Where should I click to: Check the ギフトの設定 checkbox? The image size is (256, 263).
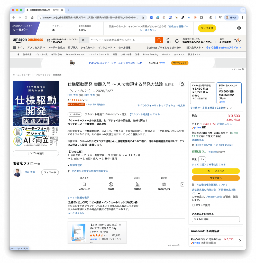[x=193, y=205]
